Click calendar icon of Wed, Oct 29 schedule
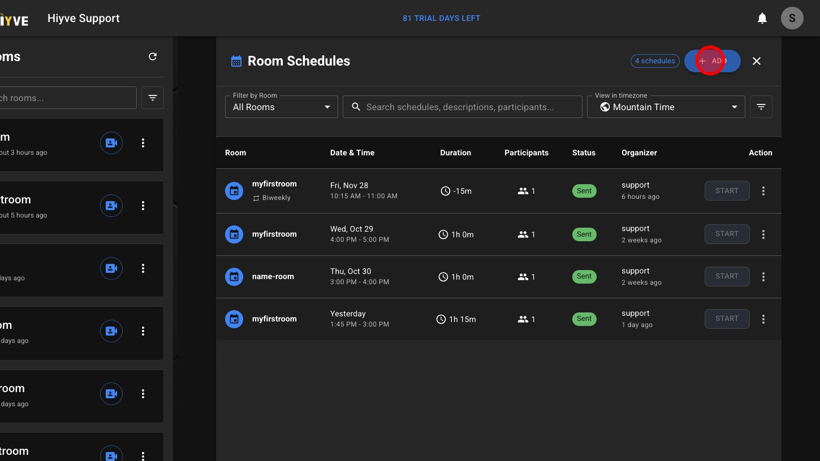 (234, 234)
